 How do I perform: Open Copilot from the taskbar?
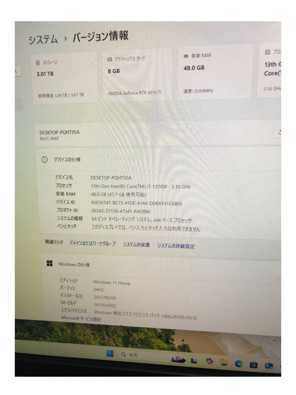pyautogui.click(x=210, y=361)
